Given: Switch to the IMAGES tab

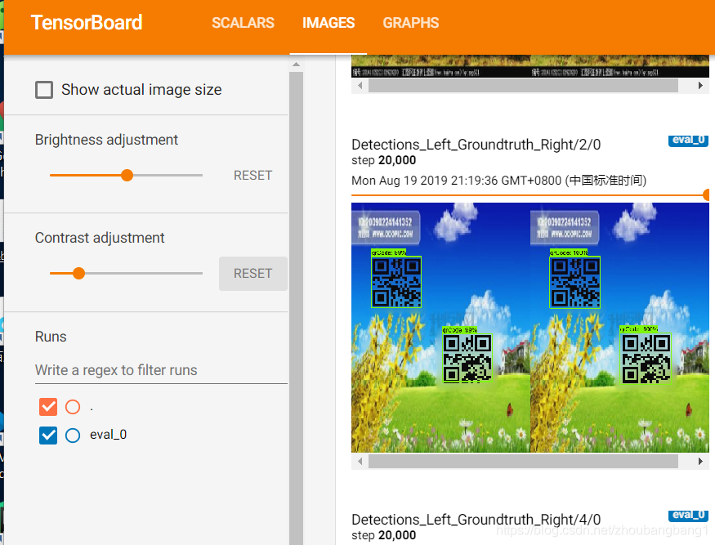Looking at the screenshot, I should click(328, 23).
